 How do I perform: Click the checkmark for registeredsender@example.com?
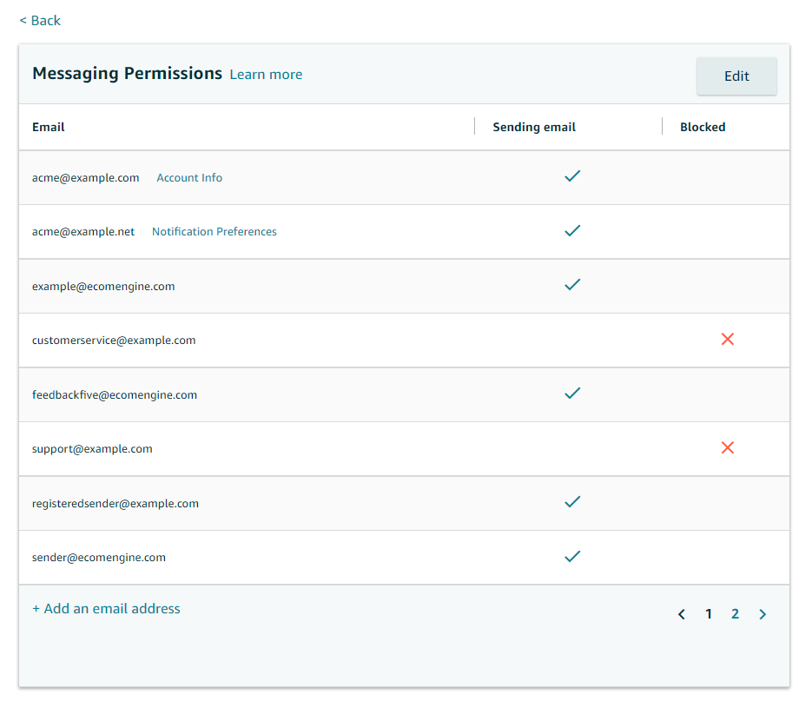point(571,502)
